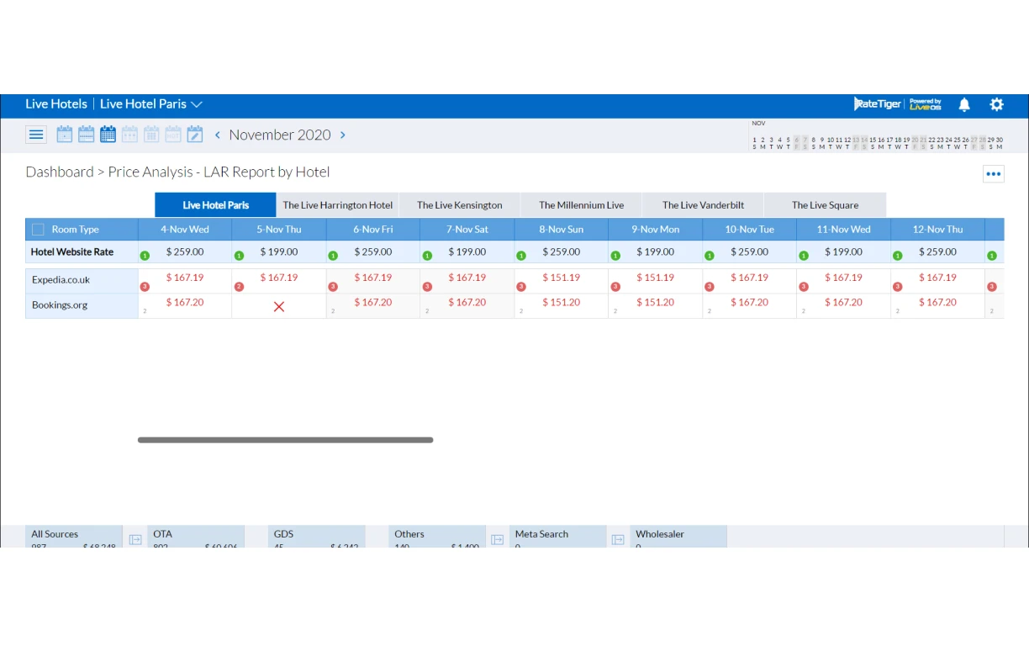This screenshot has width=1029, height=646.
Task: Click 4-Nov Wed column header
Action: pos(185,230)
